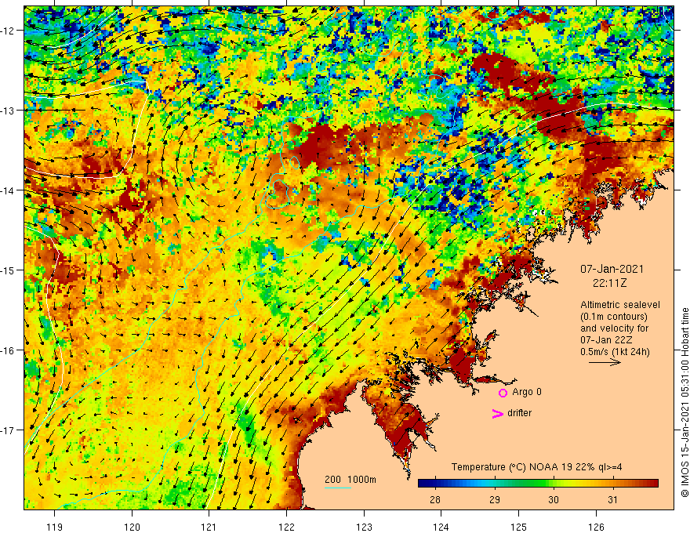Click the longitude label '126'

click(x=596, y=528)
